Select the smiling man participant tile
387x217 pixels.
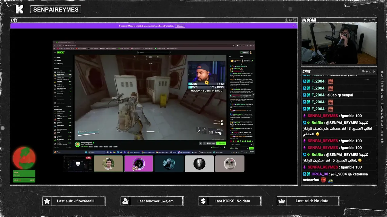pyautogui.click(x=108, y=164)
